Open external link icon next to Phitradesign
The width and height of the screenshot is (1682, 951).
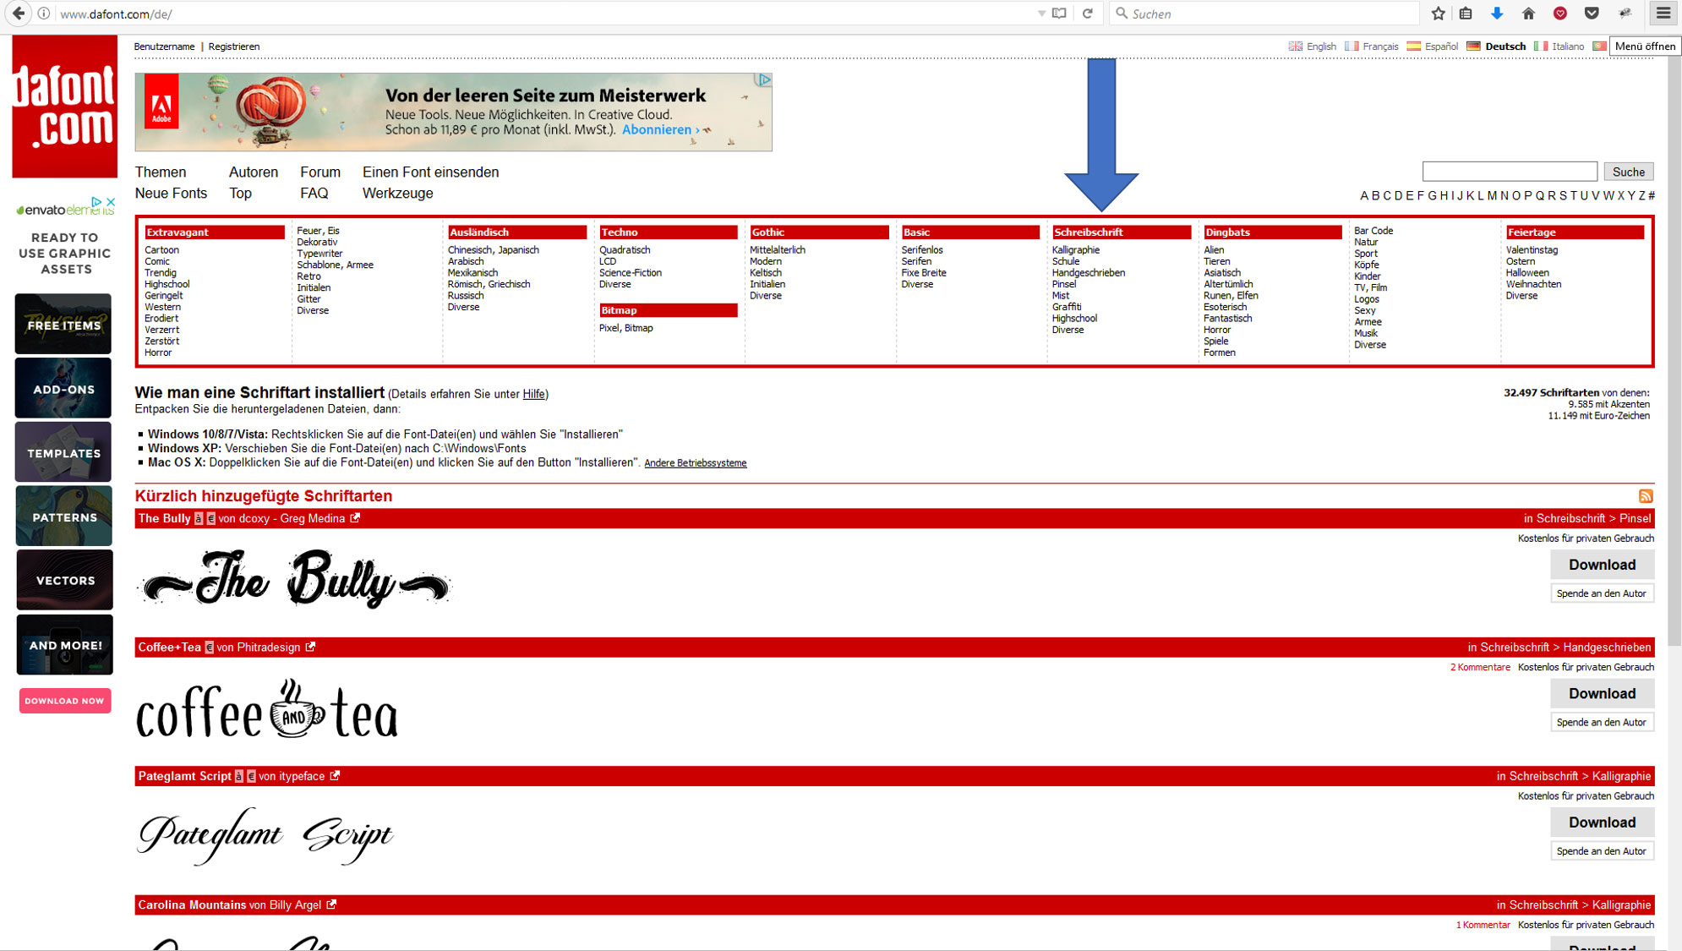(310, 647)
